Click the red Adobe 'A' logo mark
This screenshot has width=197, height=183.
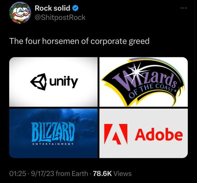click(x=116, y=134)
